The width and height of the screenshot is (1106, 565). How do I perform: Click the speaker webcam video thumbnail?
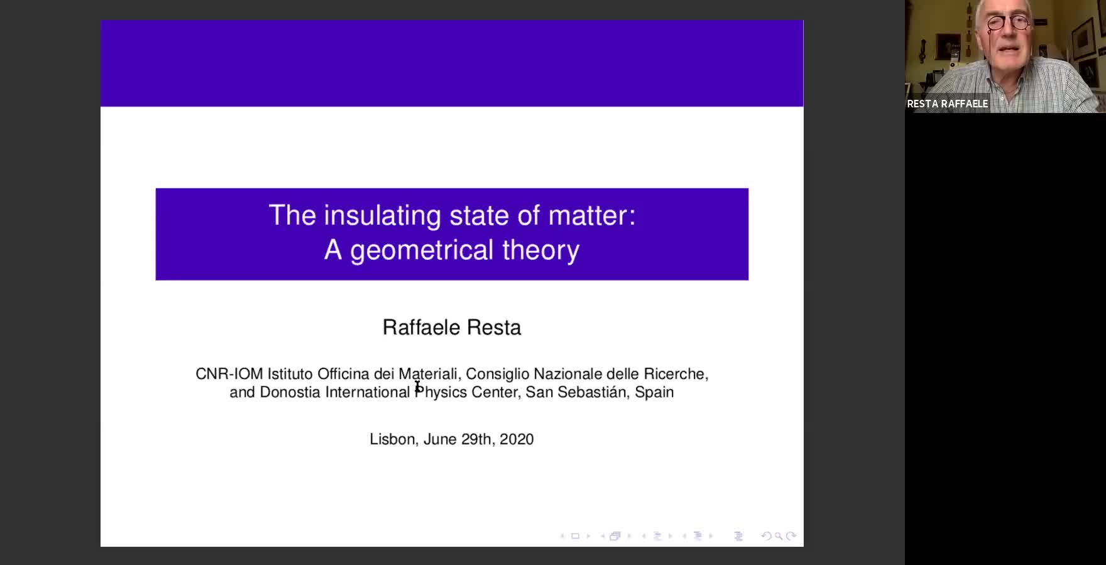click(x=1005, y=56)
